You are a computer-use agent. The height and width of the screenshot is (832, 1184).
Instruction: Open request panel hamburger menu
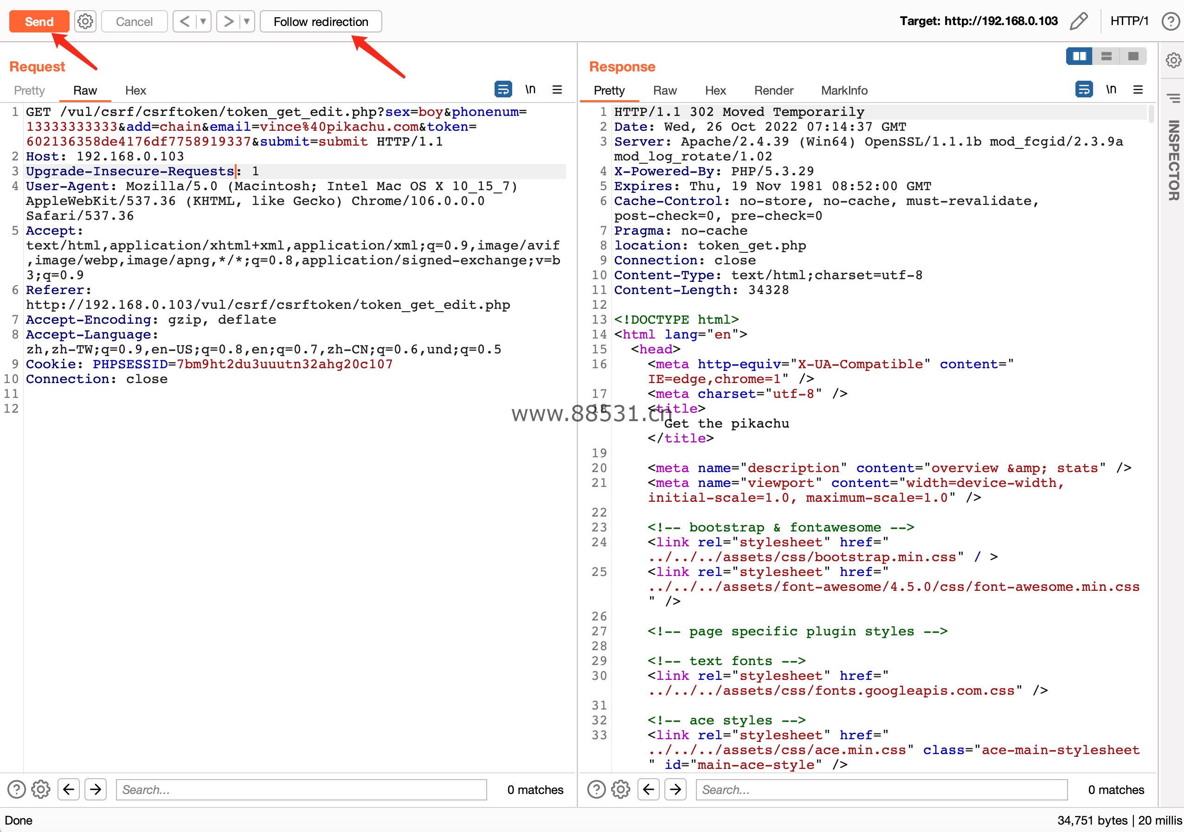[557, 90]
